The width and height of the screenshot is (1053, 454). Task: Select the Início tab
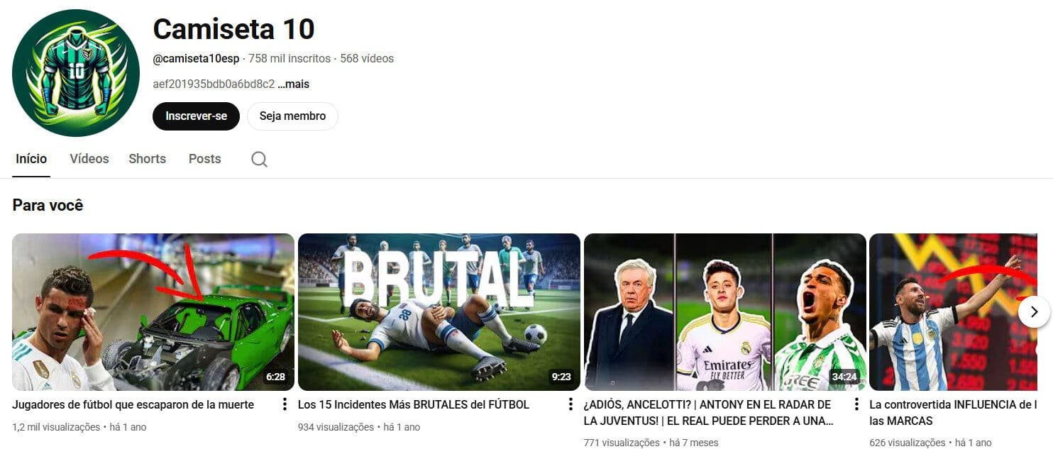pyautogui.click(x=31, y=159)
